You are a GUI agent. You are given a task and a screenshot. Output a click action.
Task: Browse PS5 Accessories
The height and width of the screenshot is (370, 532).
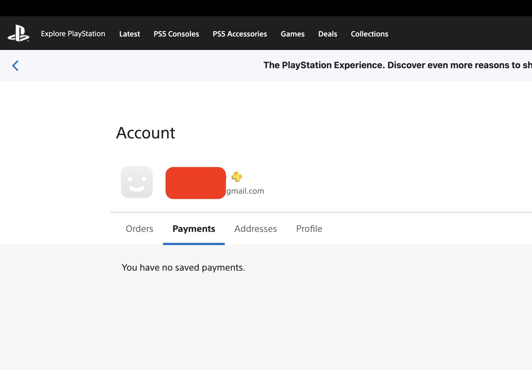240,34
